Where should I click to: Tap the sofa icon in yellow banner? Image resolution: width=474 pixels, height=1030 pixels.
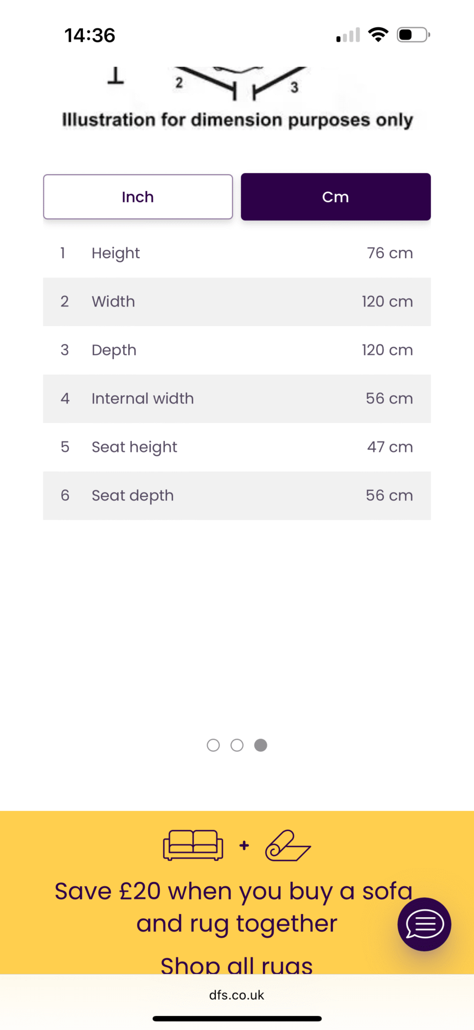(193, 845)
